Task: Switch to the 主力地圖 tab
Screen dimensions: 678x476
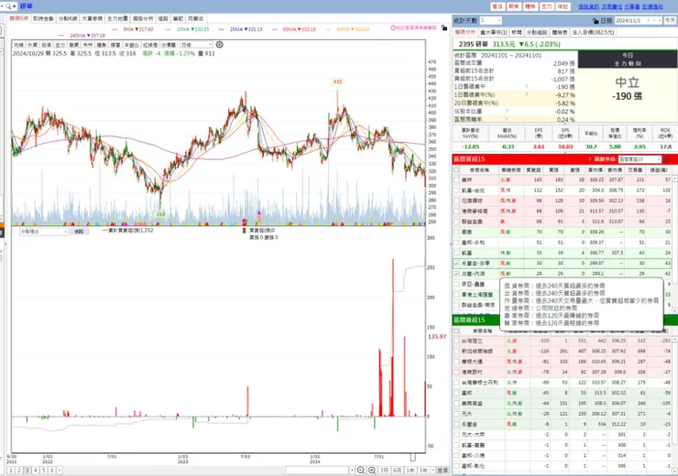Action: 117,18
